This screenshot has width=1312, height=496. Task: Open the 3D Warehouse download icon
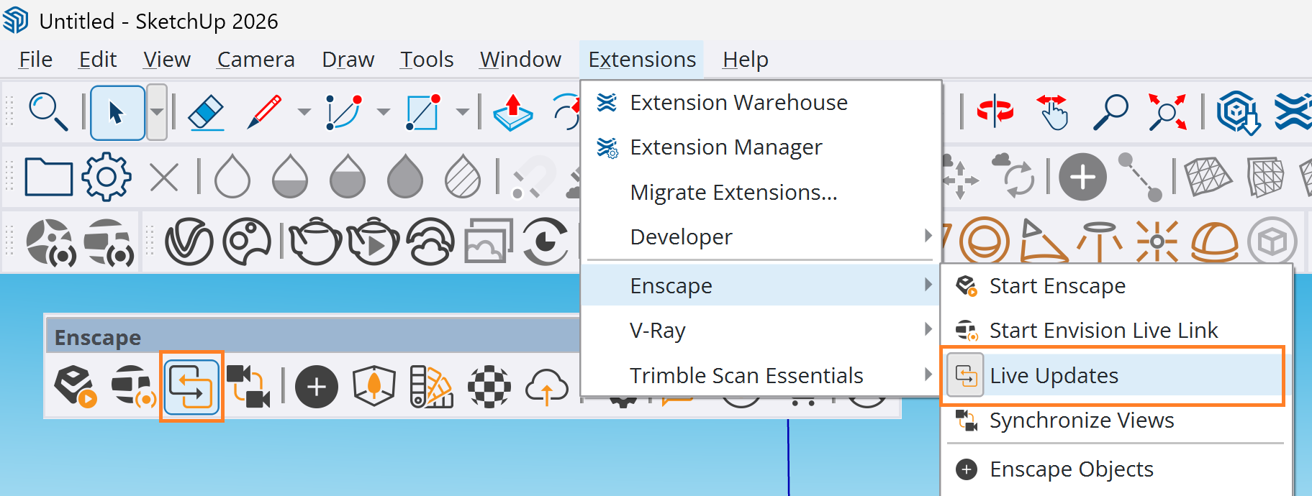(x=1238, y=113)
